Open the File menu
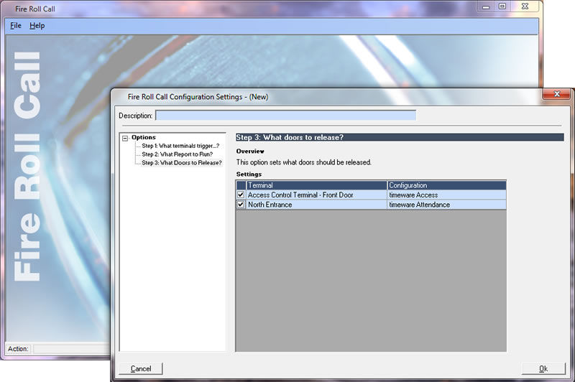The width and height of the screenshot is (575, 382). (16, 26)
